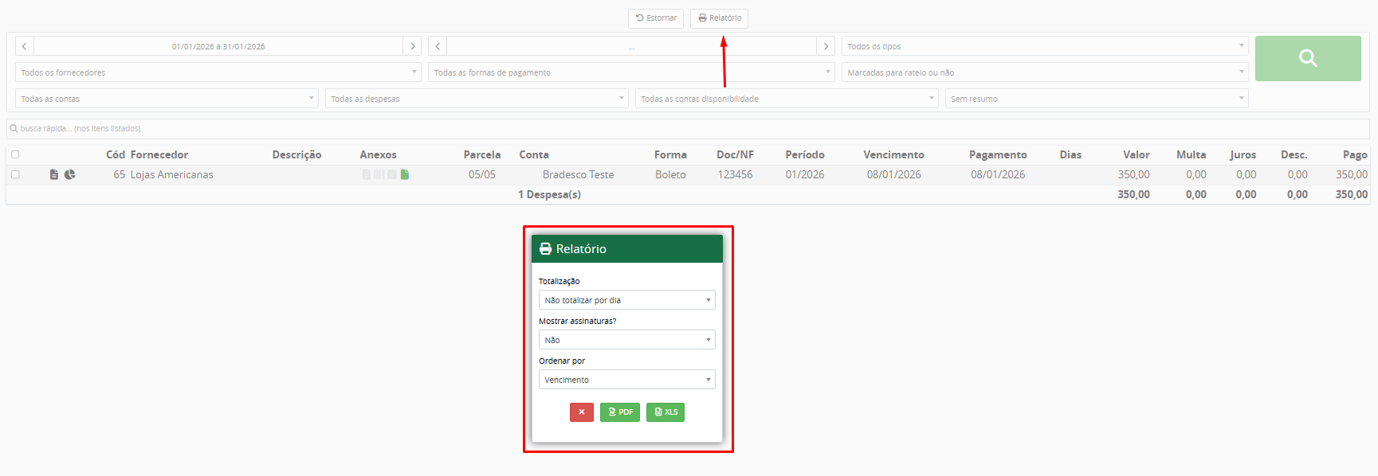Go to previous date period arrow
This screenshot has height=476, width=1378.
pyautogui.click(x=25, y=46)
